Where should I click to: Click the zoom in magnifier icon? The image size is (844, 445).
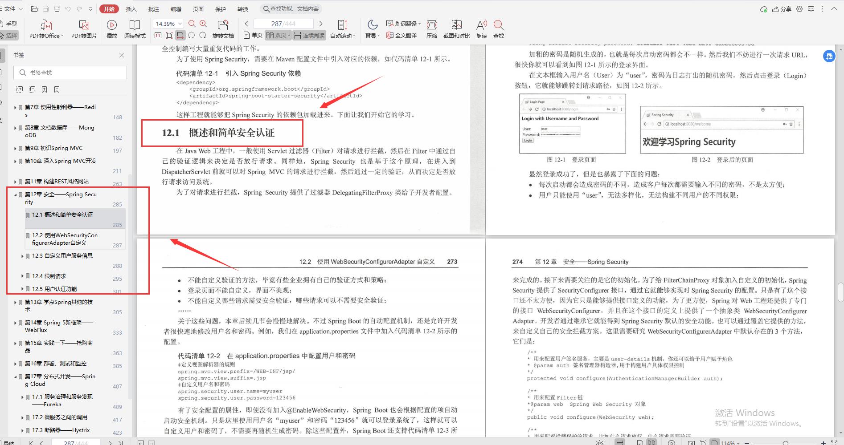pos(203,24)
